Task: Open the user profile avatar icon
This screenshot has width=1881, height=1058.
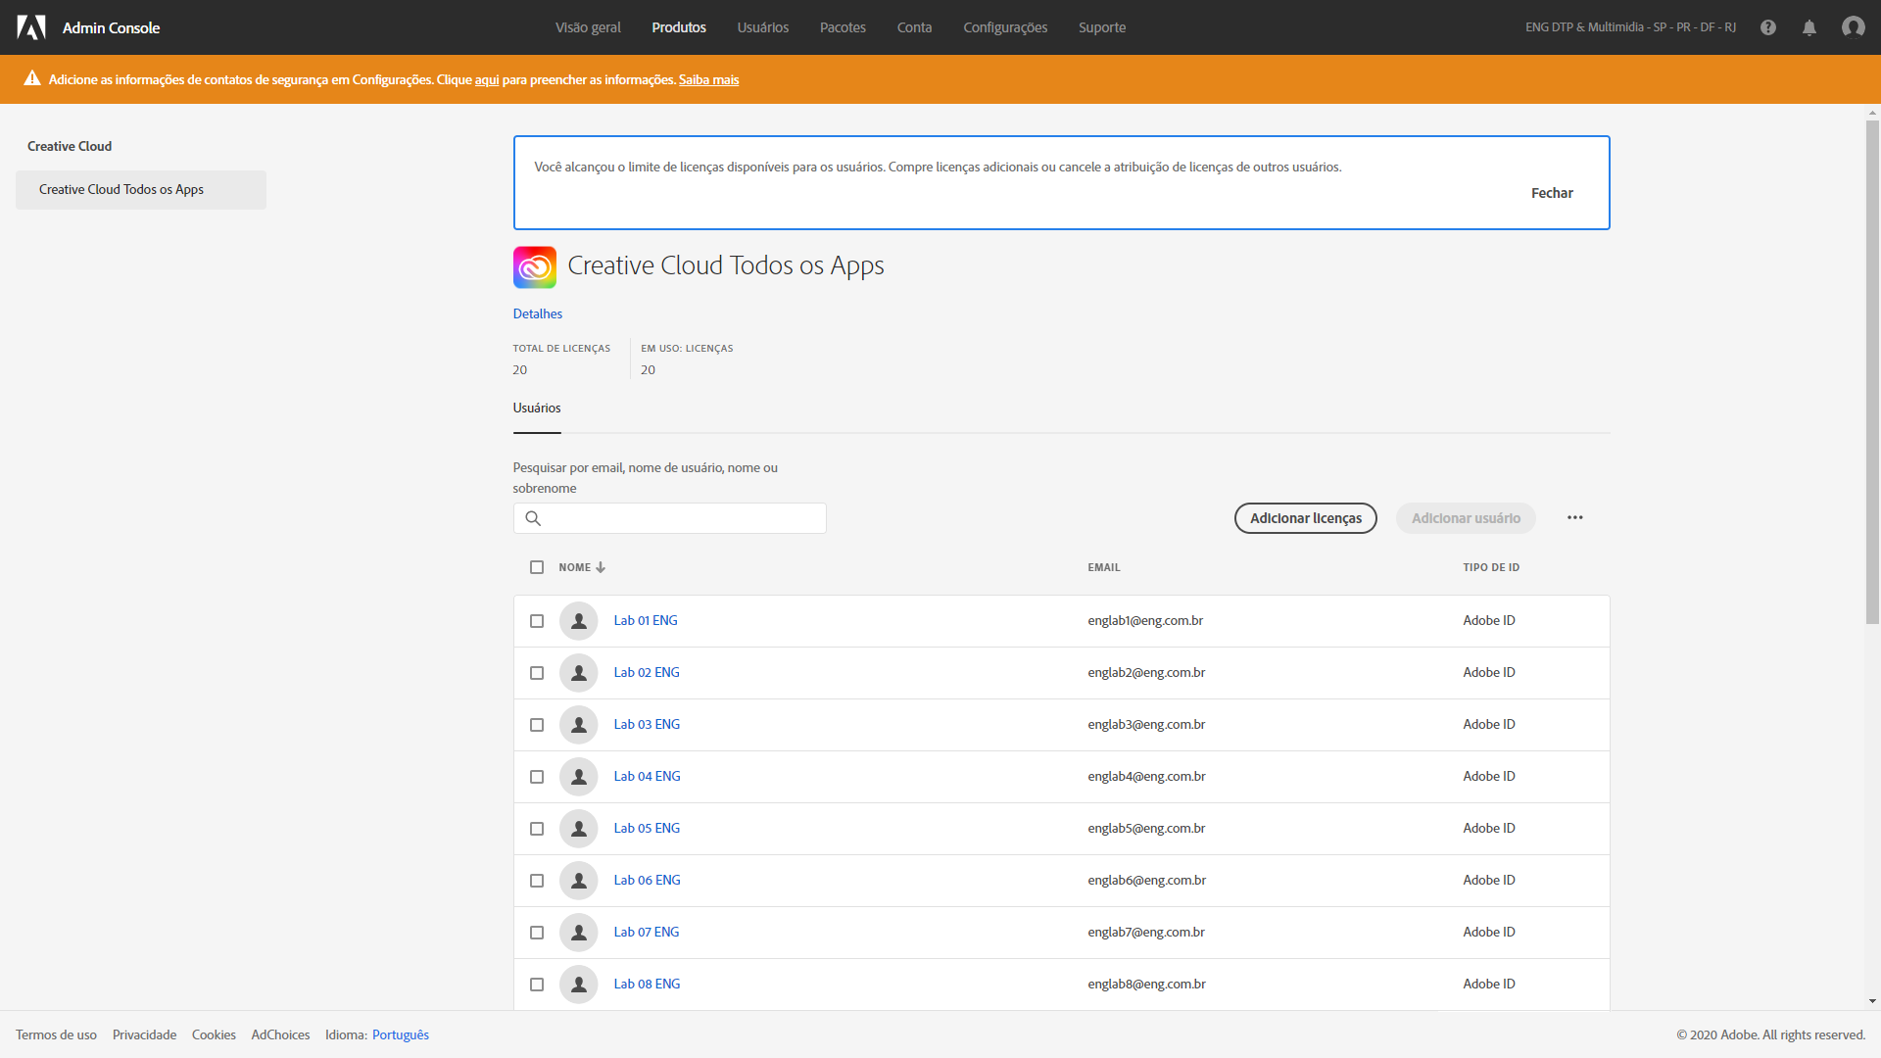Action: (x=1853, y=27)
